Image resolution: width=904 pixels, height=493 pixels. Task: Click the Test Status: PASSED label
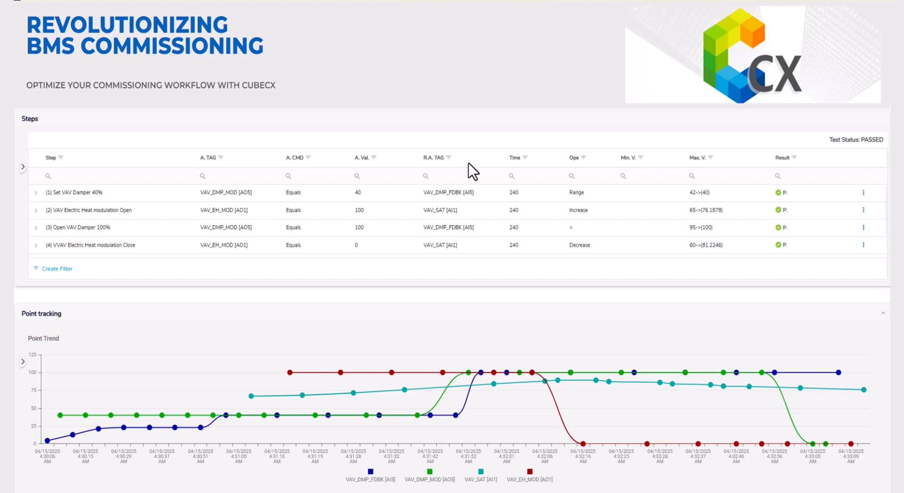coord(856,140)
